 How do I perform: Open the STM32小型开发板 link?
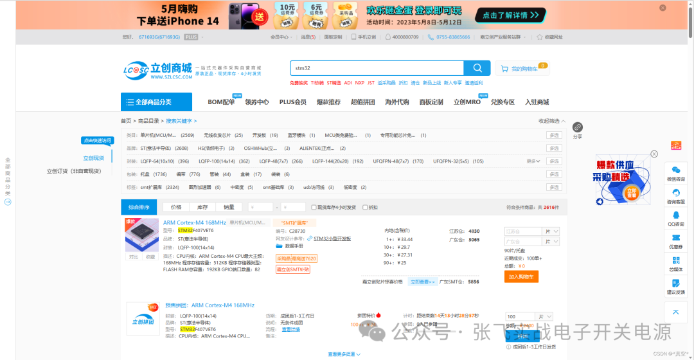[332, 239]
